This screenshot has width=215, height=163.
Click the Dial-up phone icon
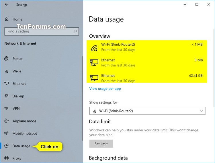[x=6, y=96]
